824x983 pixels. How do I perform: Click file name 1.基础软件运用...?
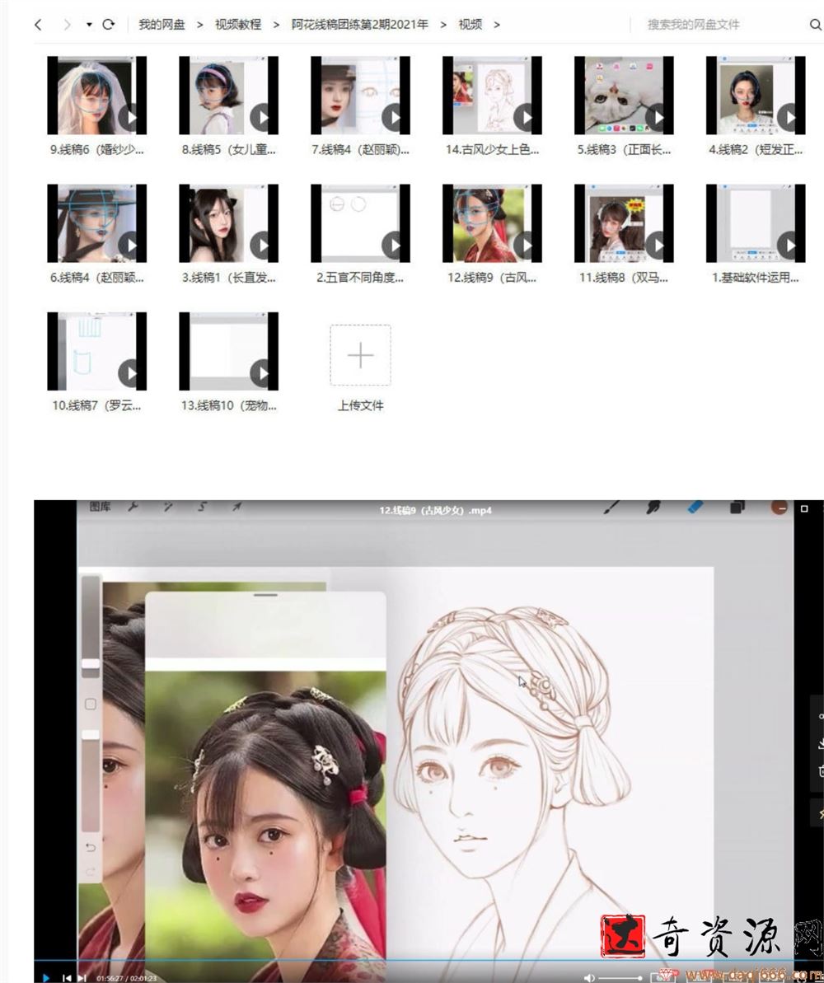click(x=755, y=278)
